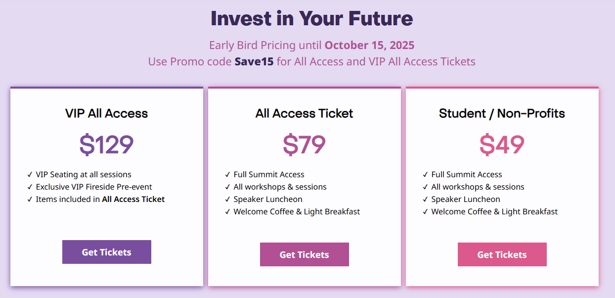Select the Save15 promo code text
615x298 pixels.
[x=254, y=62]
